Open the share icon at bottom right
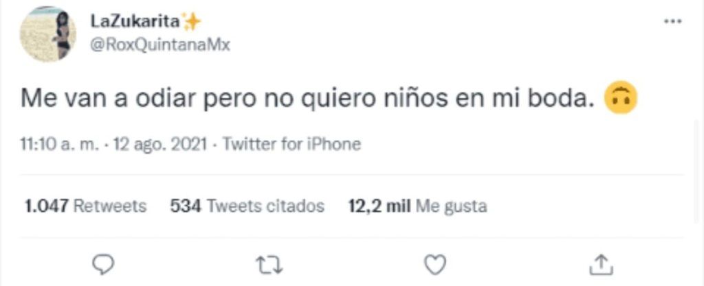The height and width of the screenshot is (286, 704). pyautogui.click(x=600, y=265)
